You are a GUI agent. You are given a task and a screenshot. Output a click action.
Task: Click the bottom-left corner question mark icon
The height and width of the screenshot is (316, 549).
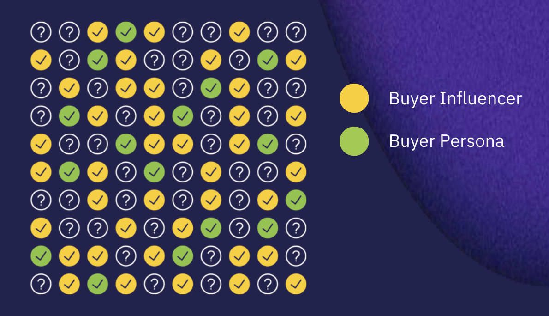pos(41,284)
